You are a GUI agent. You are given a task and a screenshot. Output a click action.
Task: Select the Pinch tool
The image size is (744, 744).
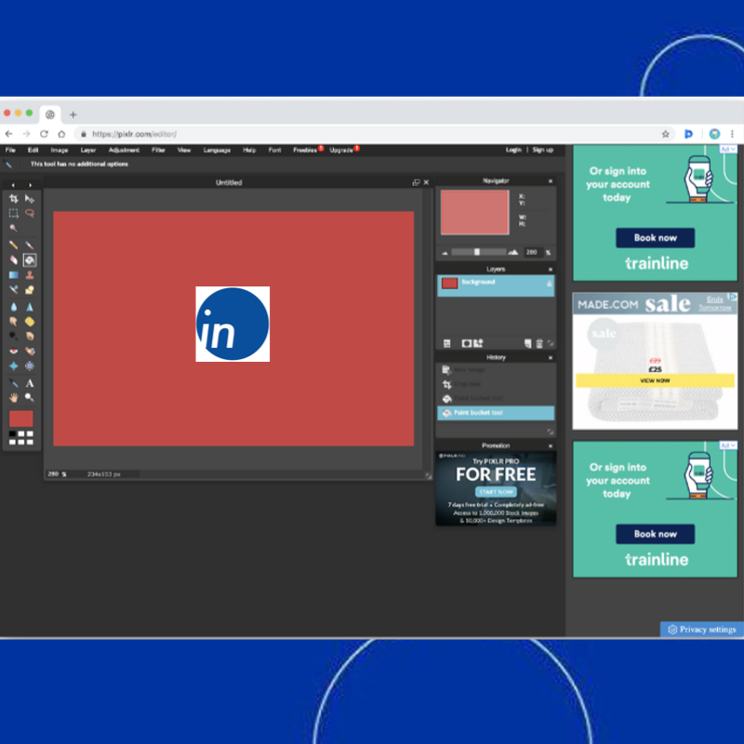[x=30, y=365]
